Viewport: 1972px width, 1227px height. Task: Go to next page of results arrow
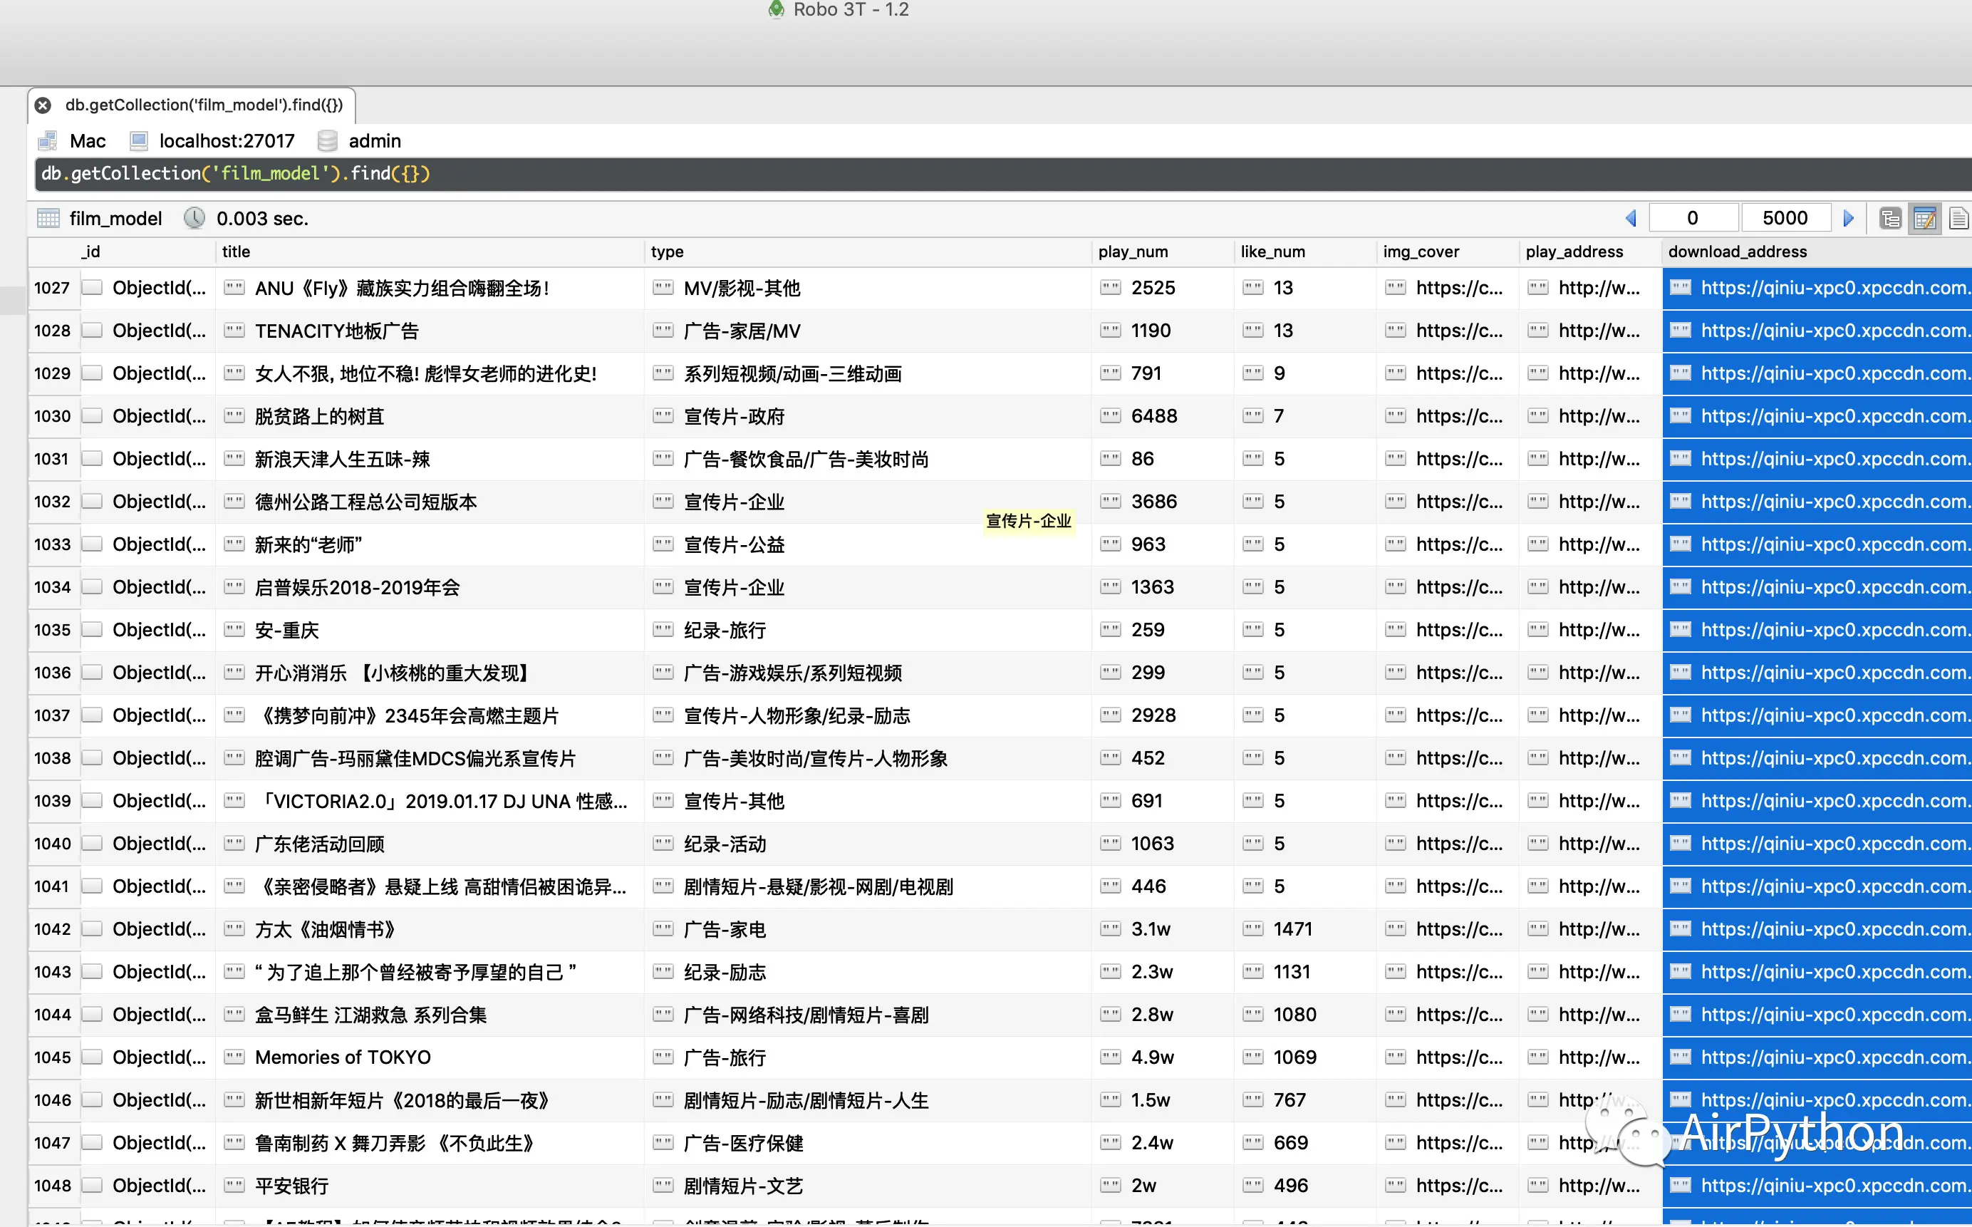click(x=1849, y=218)
